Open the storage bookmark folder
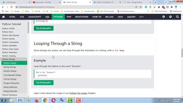This screenshot has height=103, width=183. (15, 11)
